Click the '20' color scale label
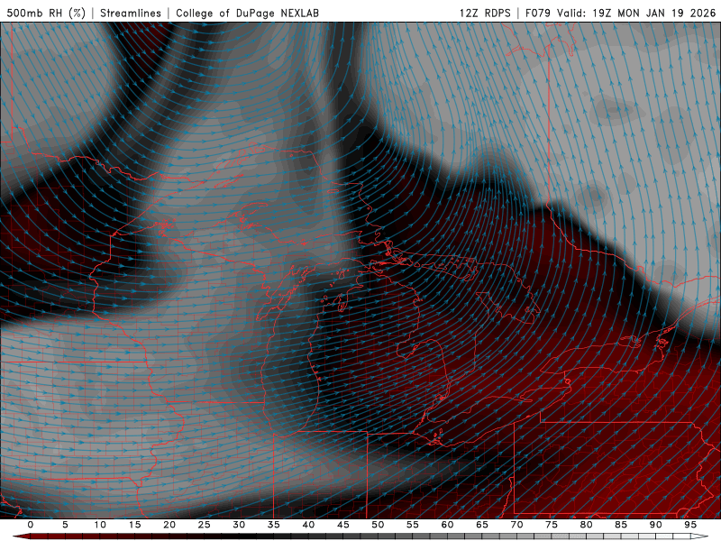This screenshot has height=541, width=721. pos(169,525)
